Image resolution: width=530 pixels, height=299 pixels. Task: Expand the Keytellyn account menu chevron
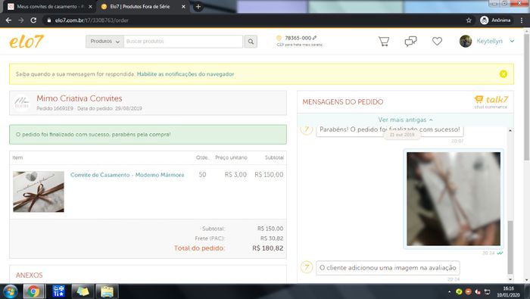coord(512,41)
